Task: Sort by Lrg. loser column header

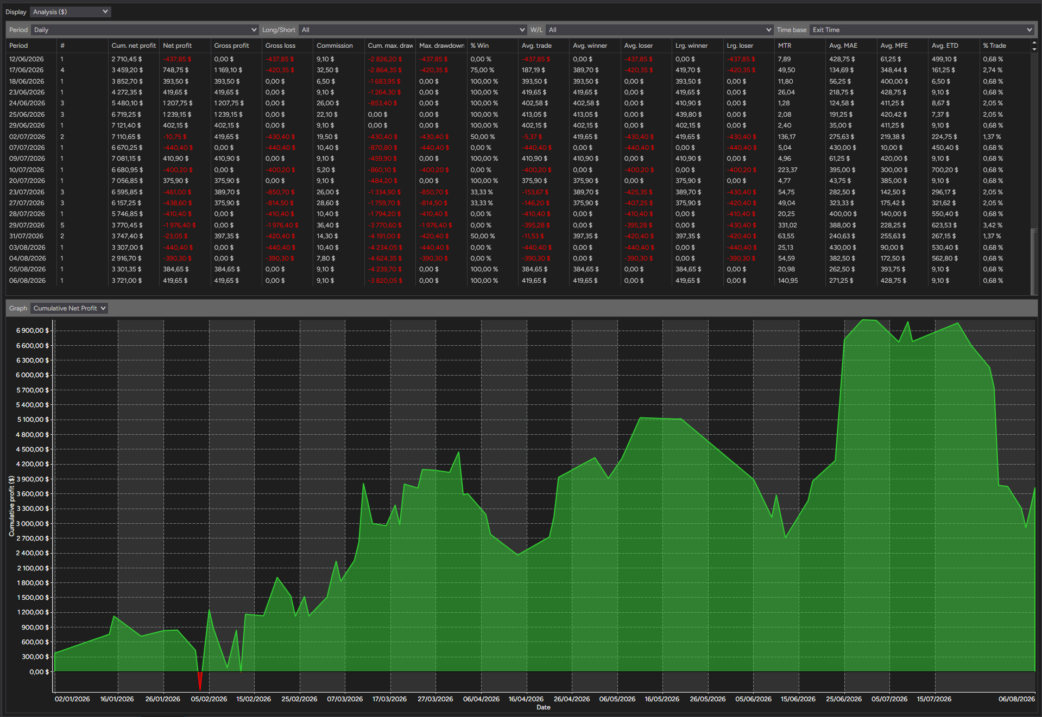Action: (749, 46)
